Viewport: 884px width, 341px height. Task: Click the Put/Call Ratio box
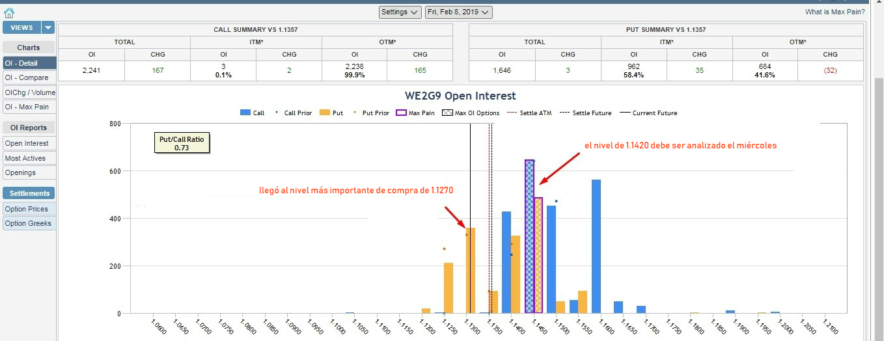point(181,143)
